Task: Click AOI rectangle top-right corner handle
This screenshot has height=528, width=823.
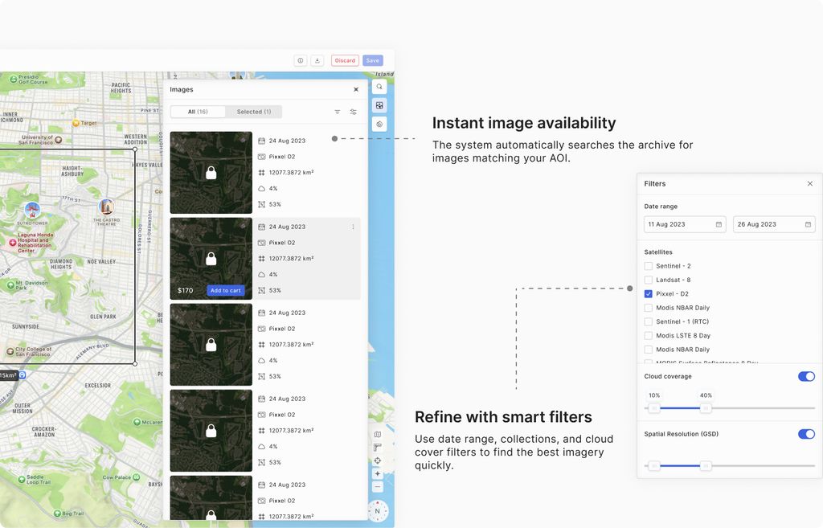Action: point(135,149)
